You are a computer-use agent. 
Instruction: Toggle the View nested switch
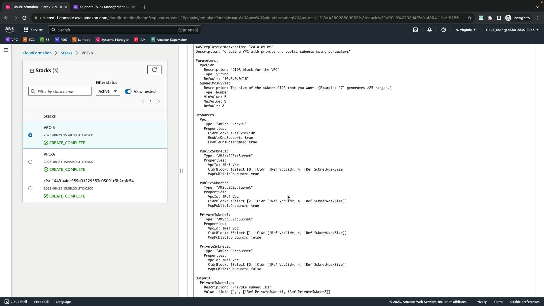tap(128, 92)
